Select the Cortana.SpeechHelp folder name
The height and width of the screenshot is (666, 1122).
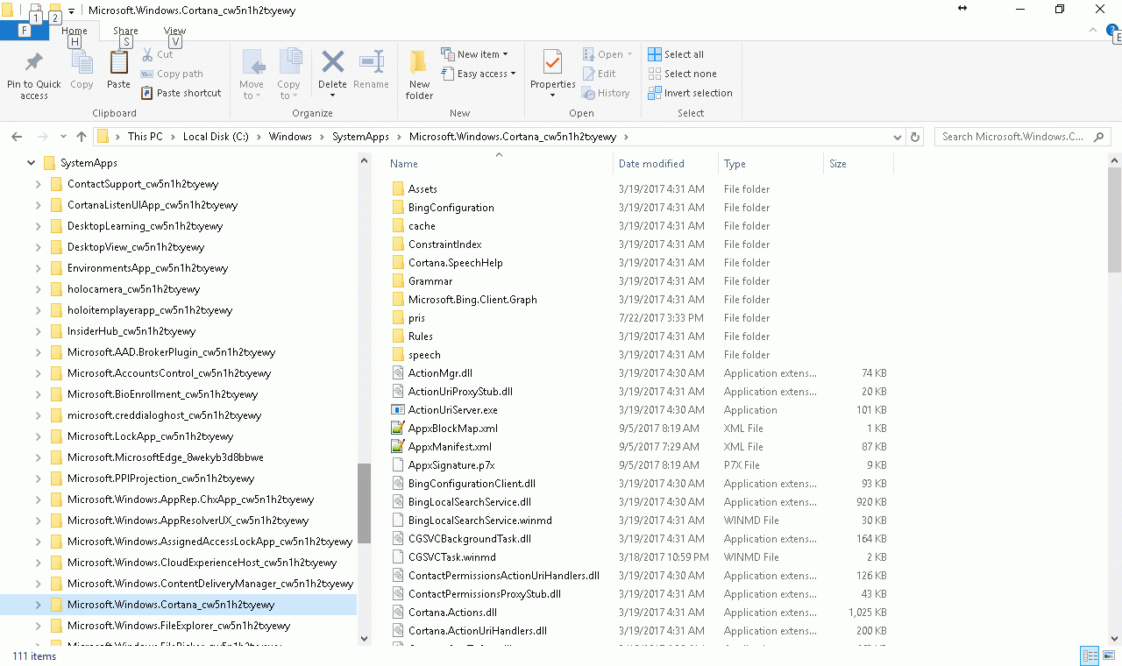(455, 263)
